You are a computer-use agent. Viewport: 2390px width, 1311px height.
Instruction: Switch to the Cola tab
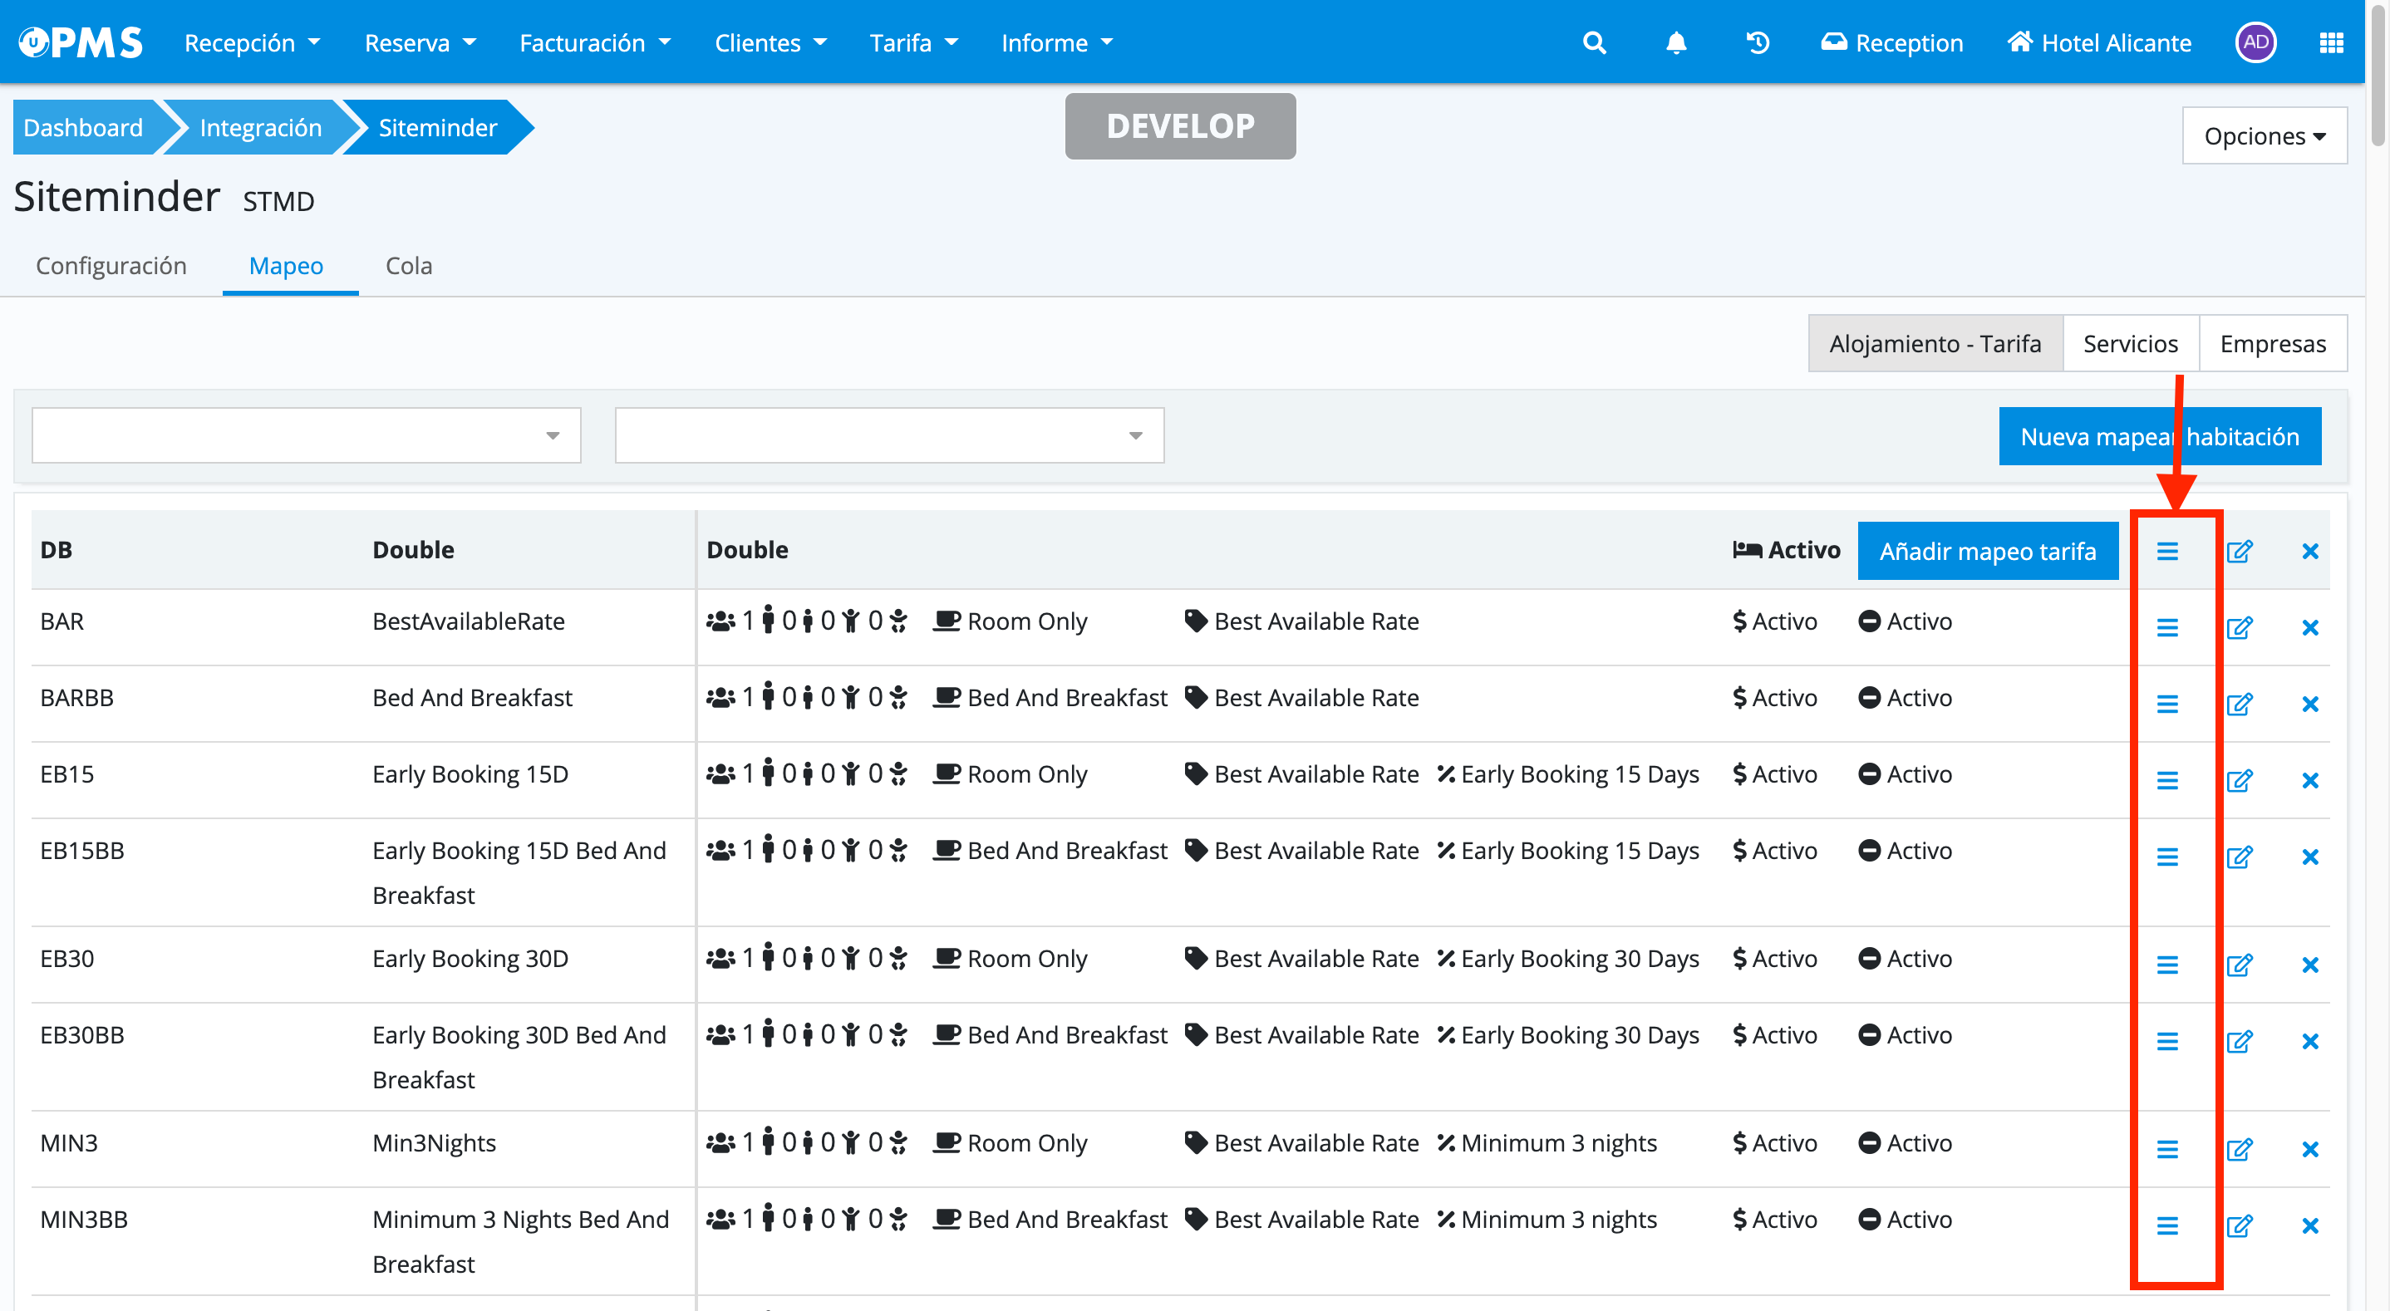tap(408, 265)
